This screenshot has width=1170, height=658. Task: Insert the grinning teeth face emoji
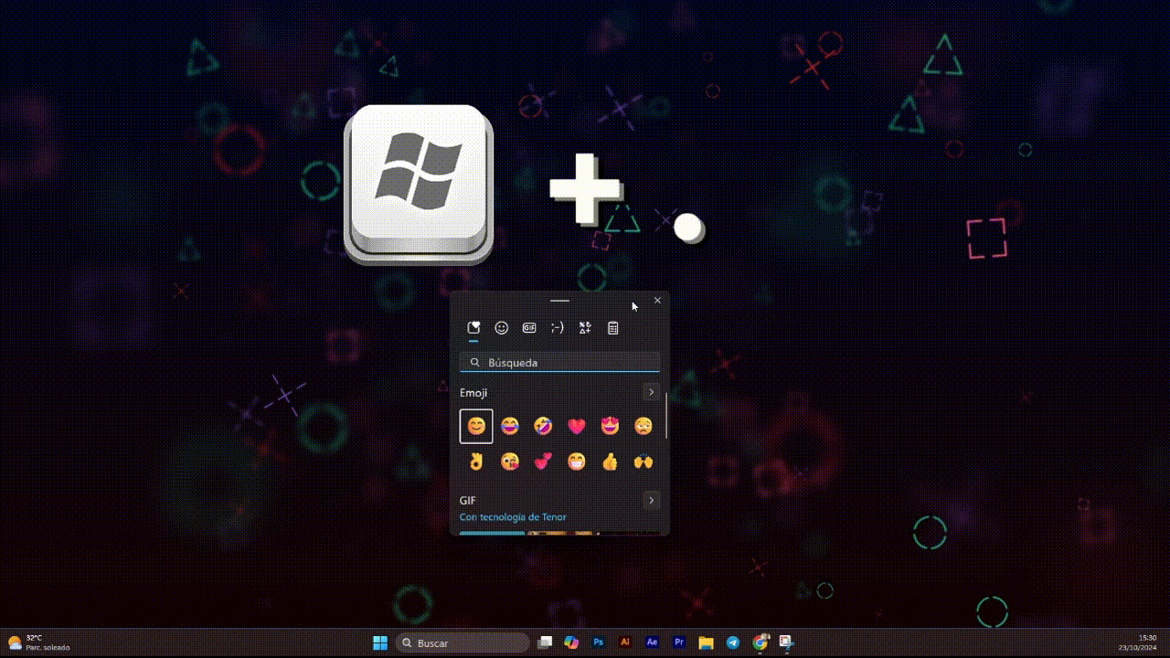tap(577, 462)
